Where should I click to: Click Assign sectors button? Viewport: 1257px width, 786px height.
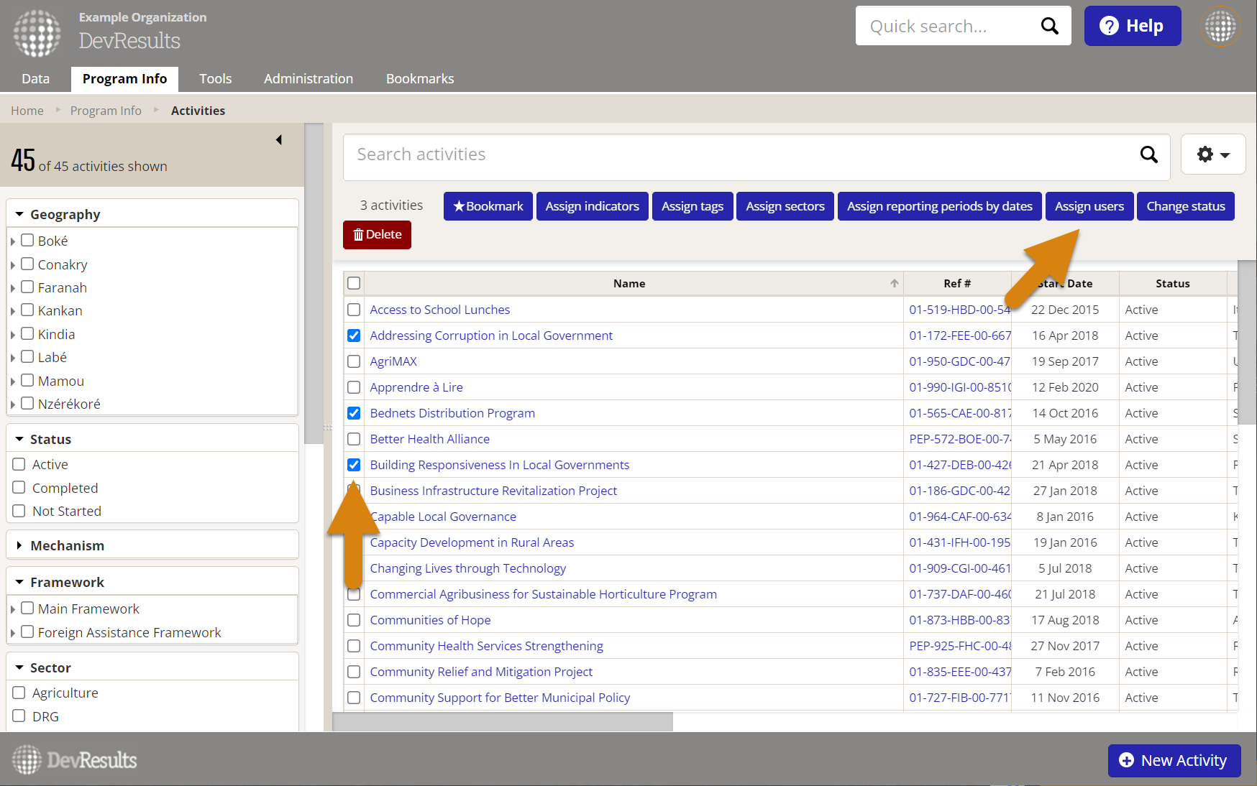pos(785,206)
